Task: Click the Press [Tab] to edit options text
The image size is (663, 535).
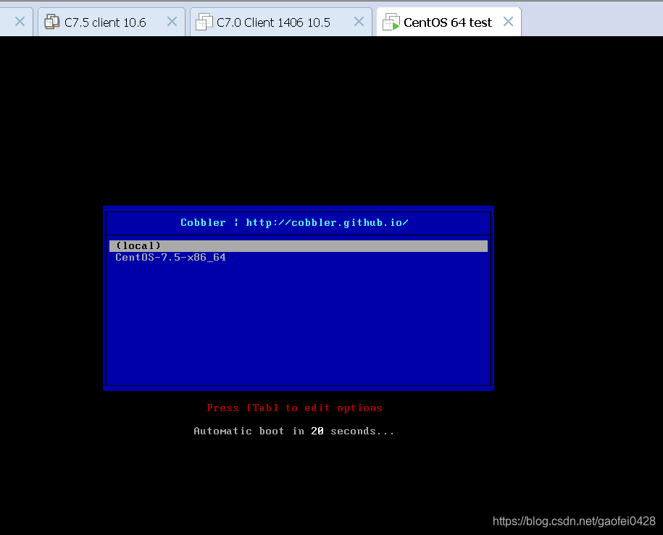Action: pos(294,408)
